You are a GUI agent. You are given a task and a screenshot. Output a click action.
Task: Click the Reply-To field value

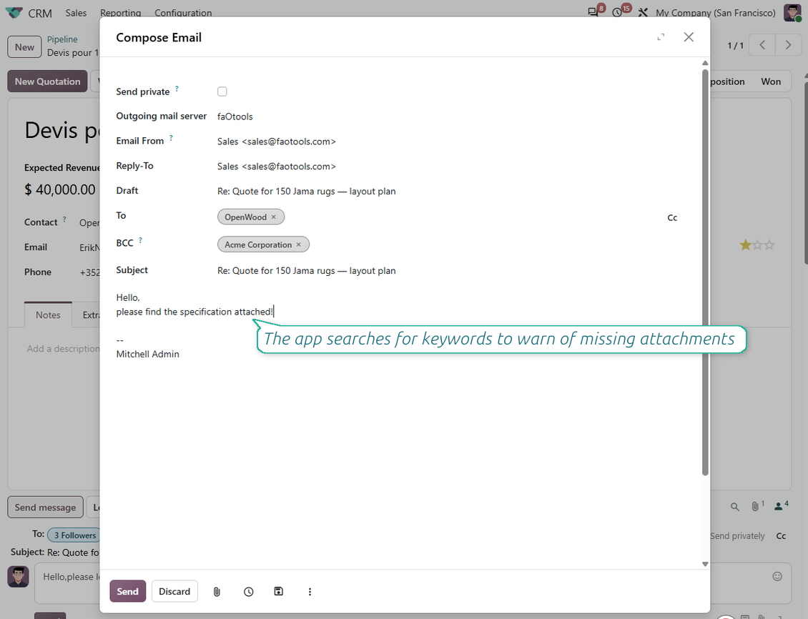[277, 167]
